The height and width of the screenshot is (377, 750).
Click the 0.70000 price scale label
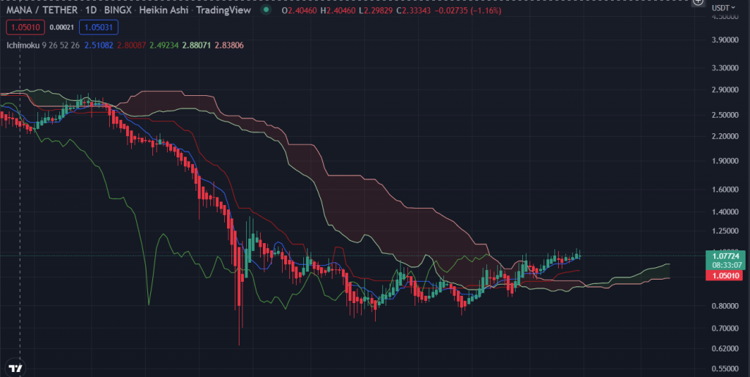point(725,328)
